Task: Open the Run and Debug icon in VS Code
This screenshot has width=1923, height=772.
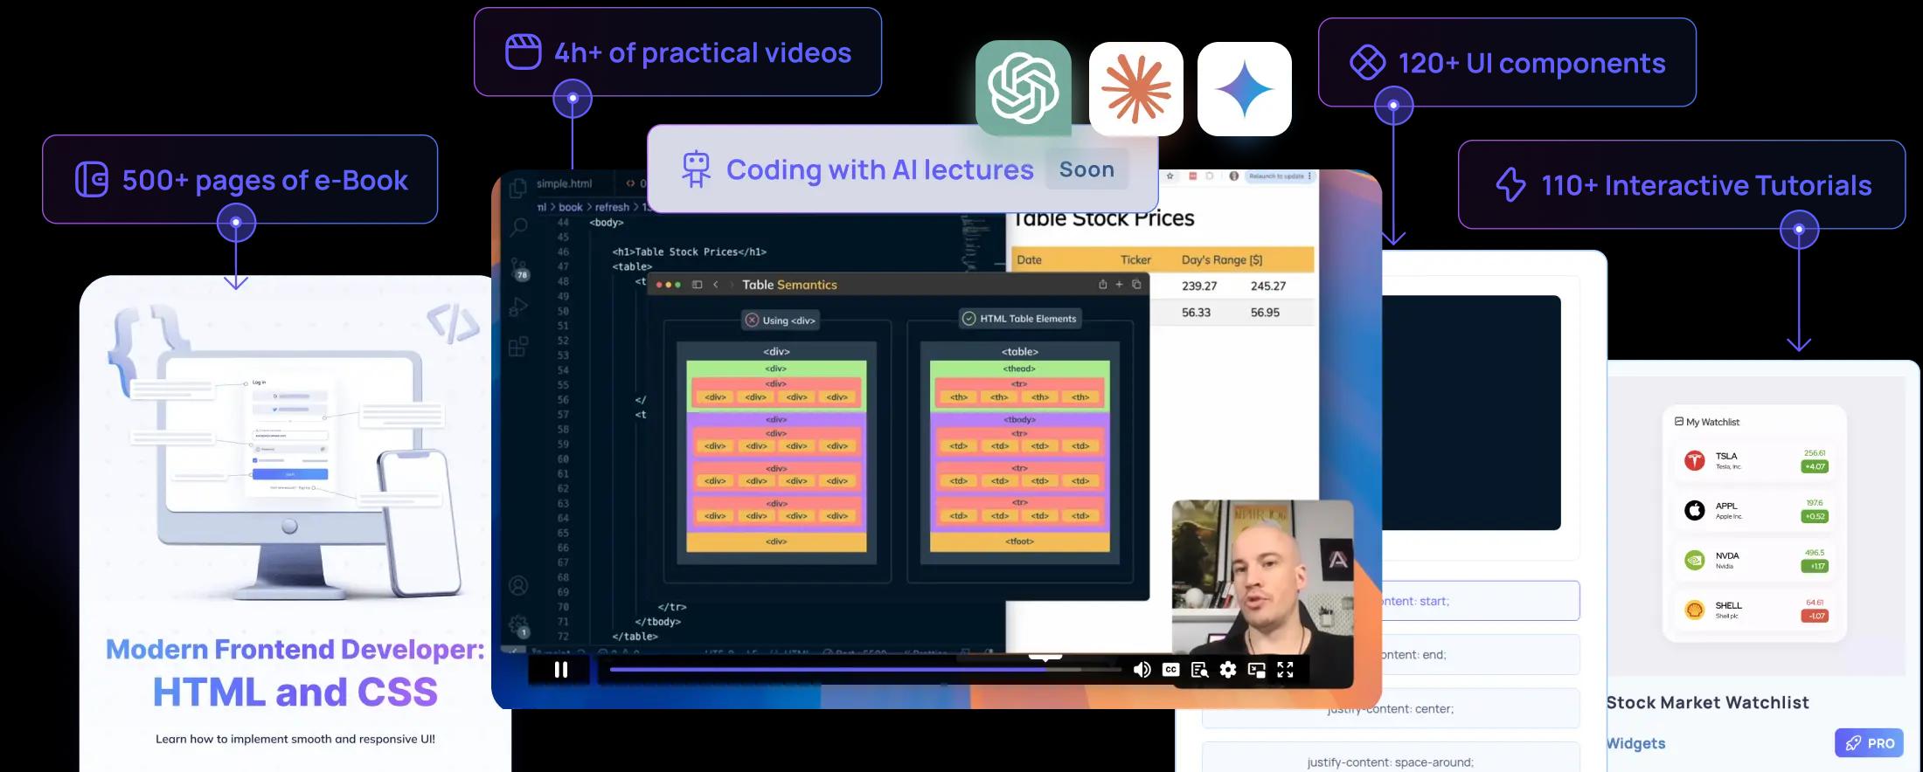Action: [x=518, y=307]
